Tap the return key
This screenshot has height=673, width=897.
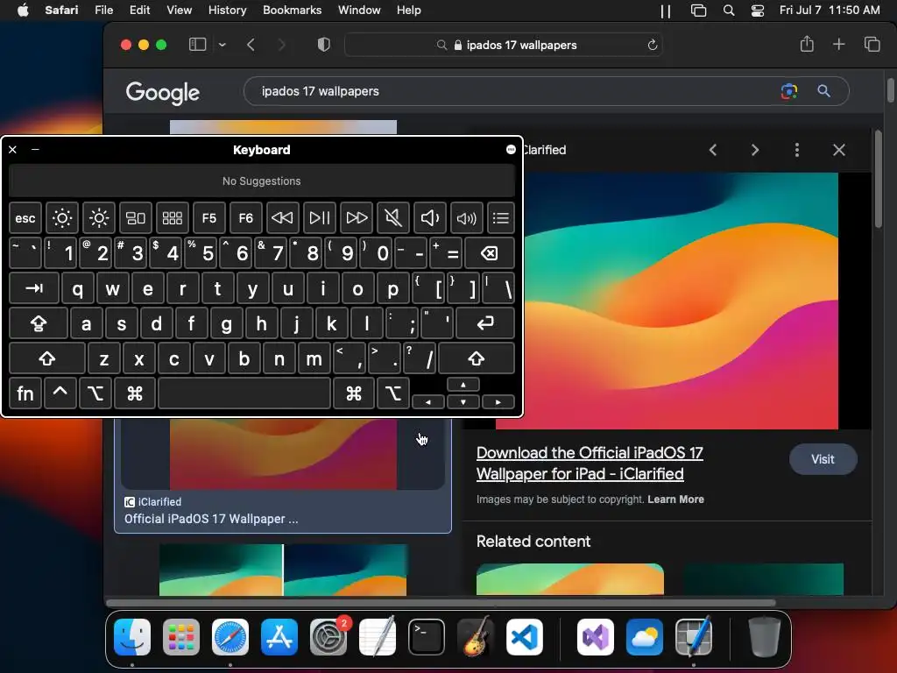[485, 324]
